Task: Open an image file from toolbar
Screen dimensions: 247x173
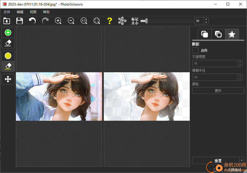Action: (x=7, y=21)
